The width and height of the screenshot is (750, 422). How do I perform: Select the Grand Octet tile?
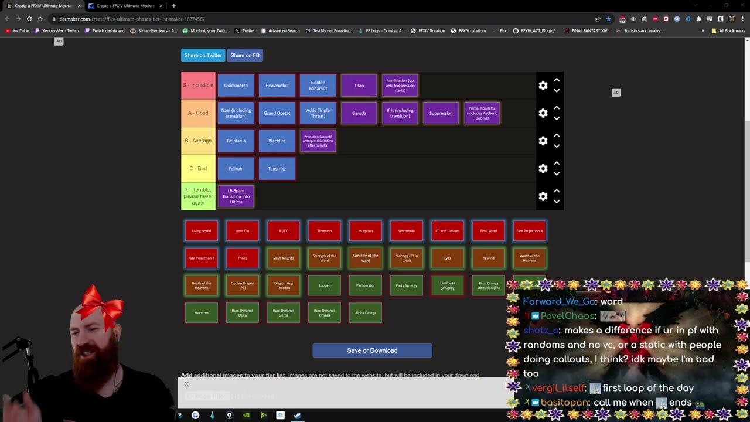[277, 113]
